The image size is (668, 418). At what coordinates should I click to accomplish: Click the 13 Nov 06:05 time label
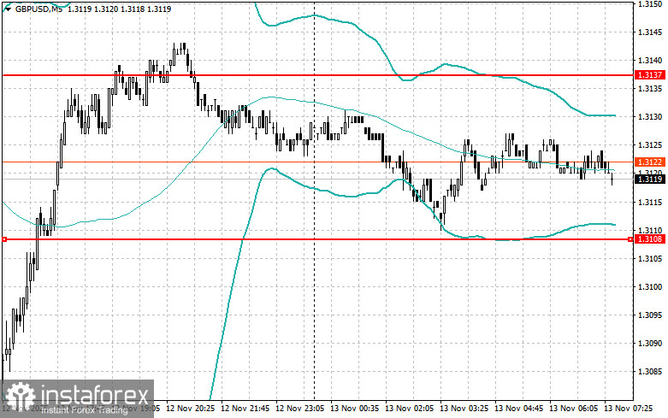573,409
